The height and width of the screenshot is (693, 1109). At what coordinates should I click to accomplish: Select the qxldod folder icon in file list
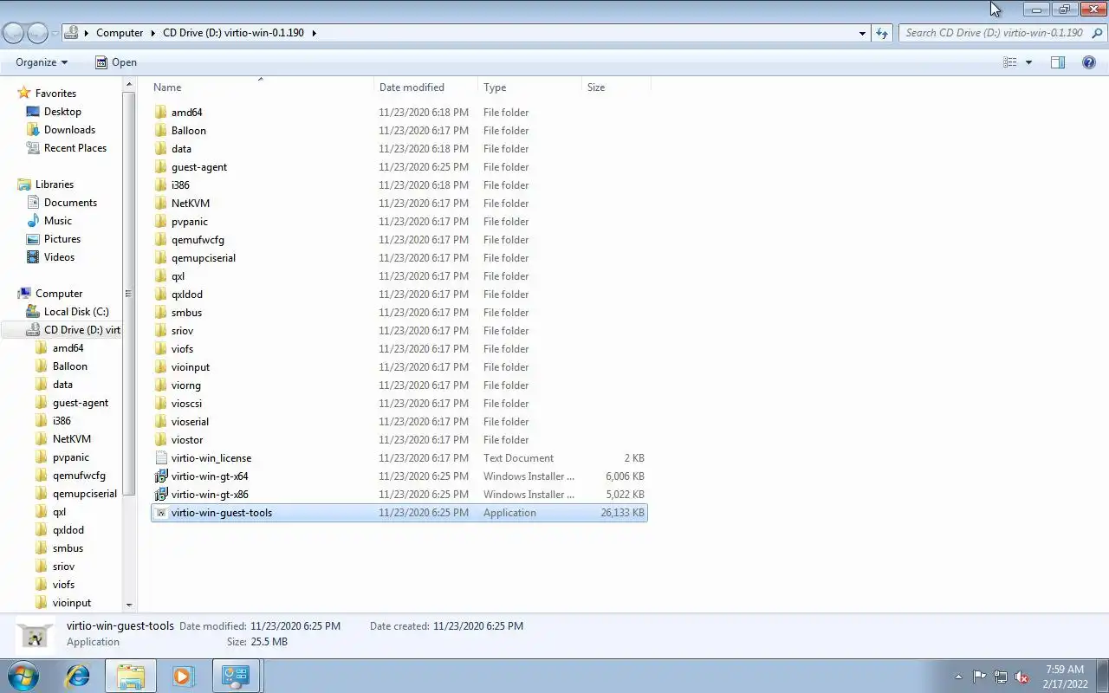pos(161,295)
